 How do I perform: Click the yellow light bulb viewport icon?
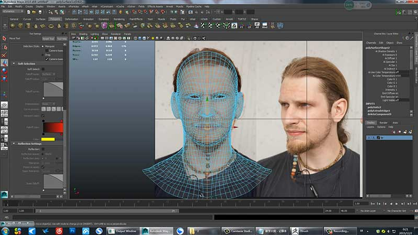pos(153,38)
